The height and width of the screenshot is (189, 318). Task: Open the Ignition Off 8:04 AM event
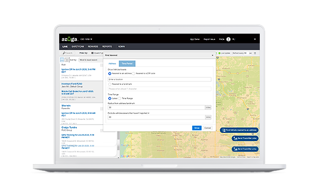(x=78, y=114)
